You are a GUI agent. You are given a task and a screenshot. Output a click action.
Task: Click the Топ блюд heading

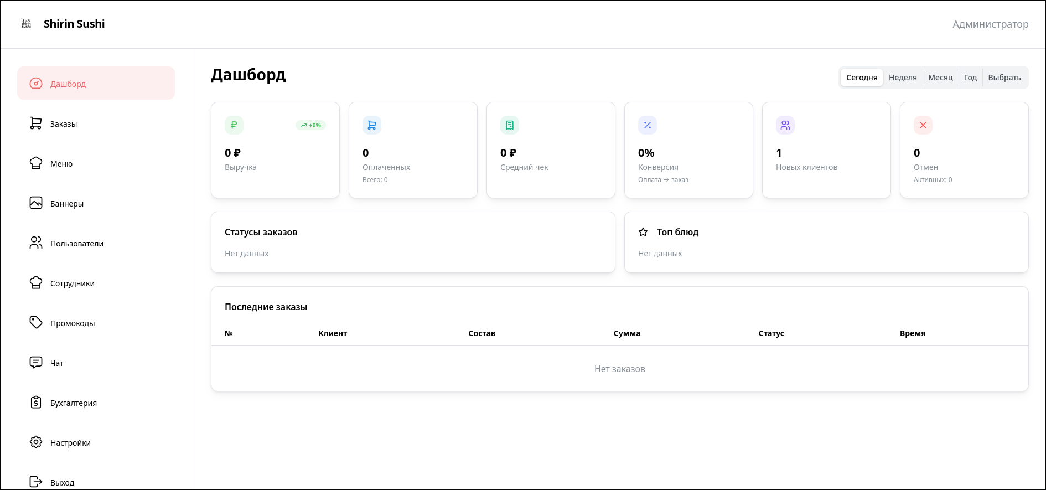pyautogui.click(x=677, y=232)
